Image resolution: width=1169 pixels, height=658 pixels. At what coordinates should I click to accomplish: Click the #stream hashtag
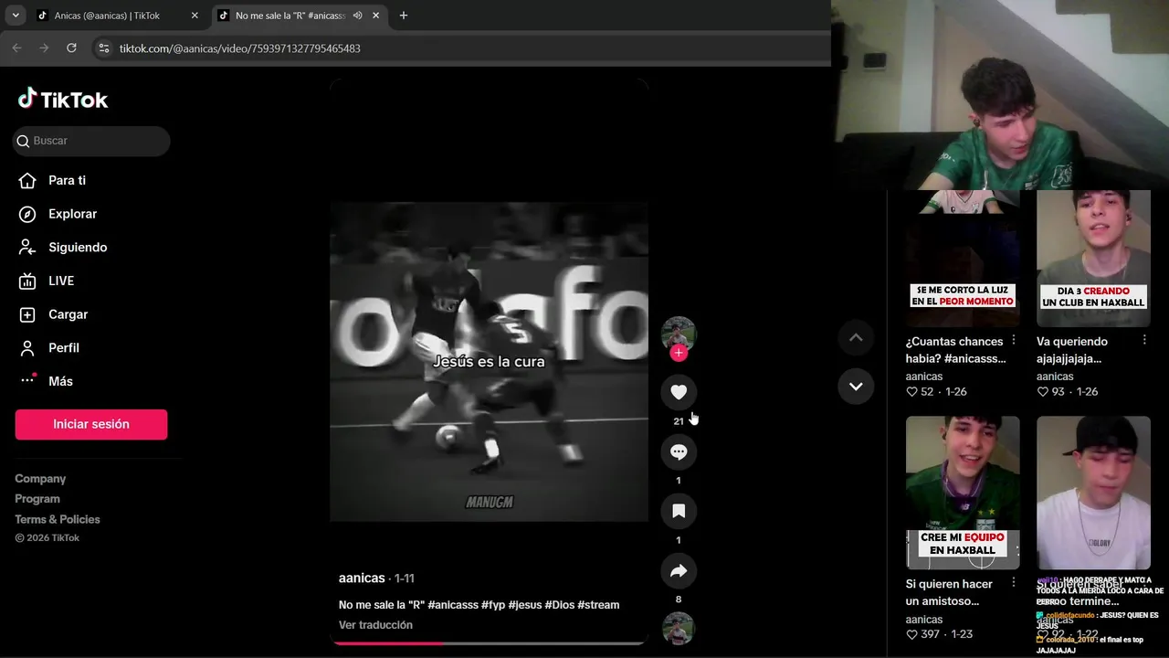(598, 605)
